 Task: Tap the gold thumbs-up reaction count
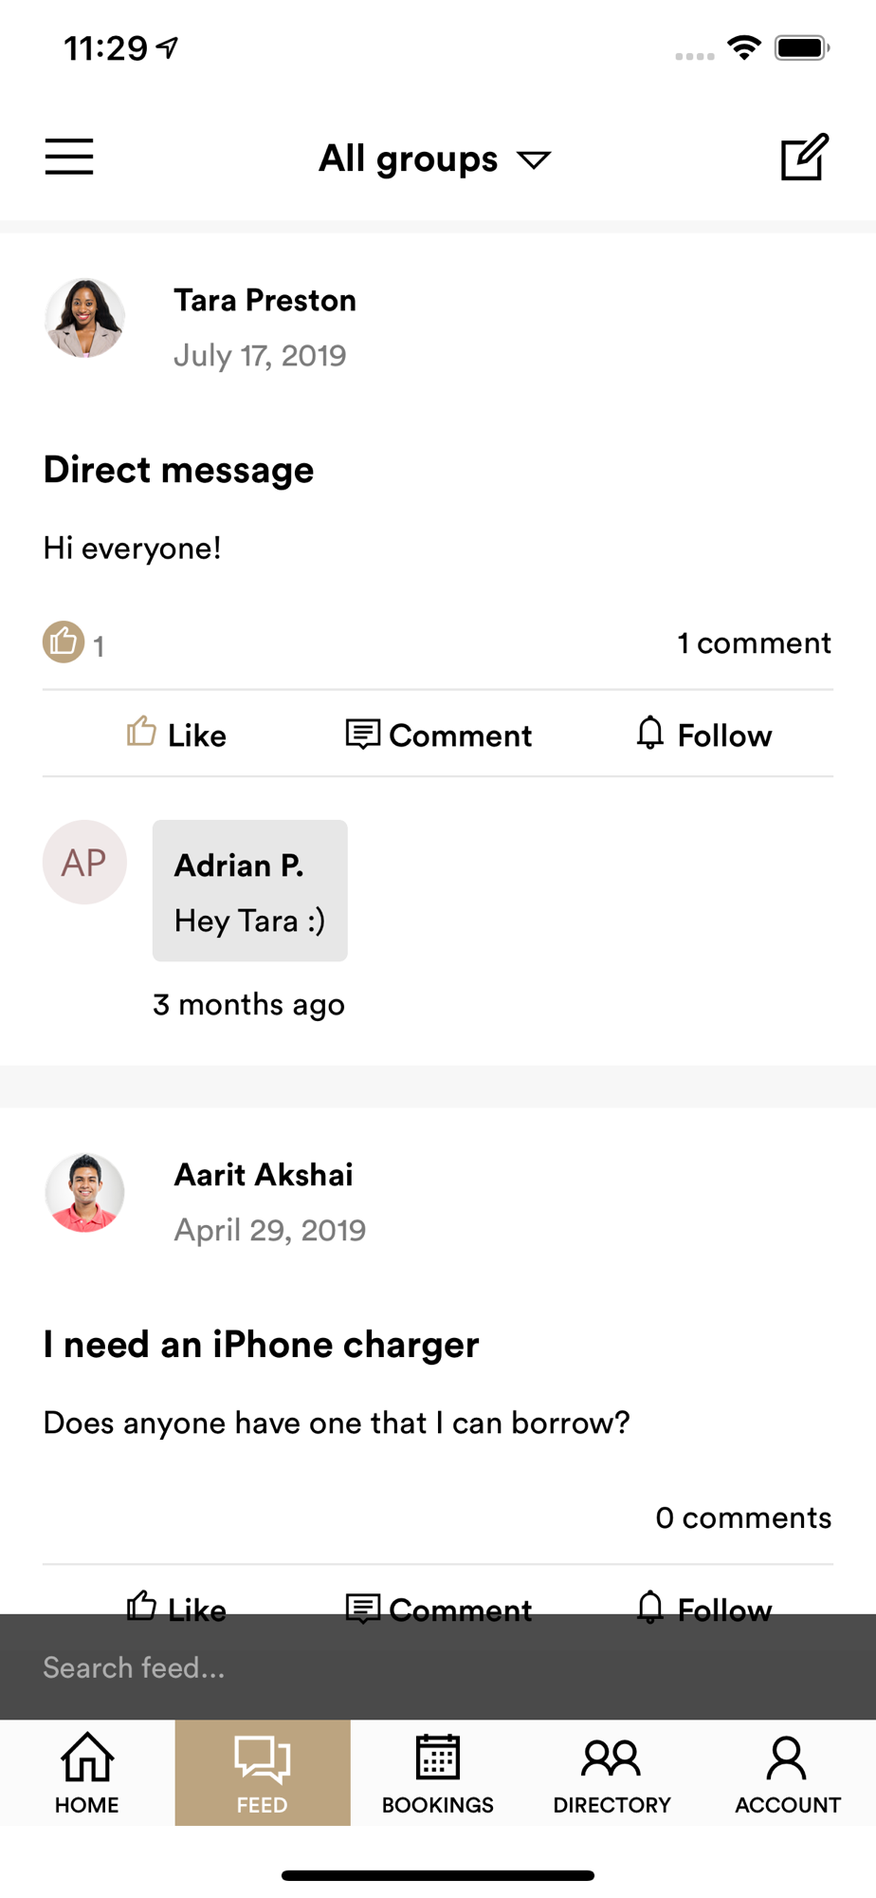[x=74, y=643]
